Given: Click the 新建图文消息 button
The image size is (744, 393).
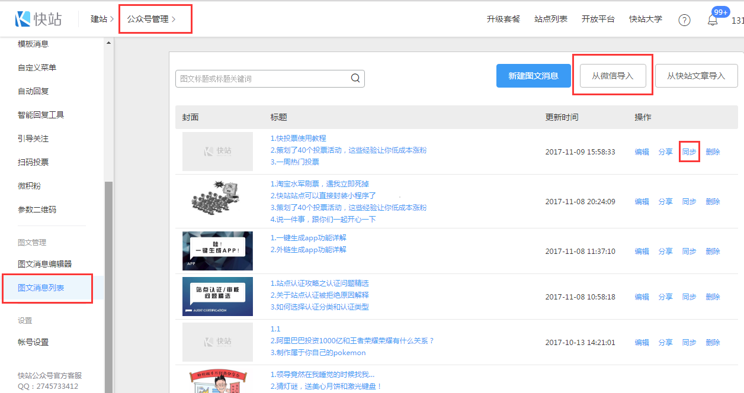Looking at the screenshot, I should pyautogui.click(x=533, y=76).
